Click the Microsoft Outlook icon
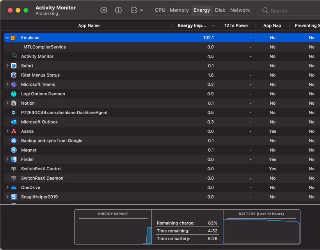Screen dimensions: 320x250 click(x=14, y=122)
